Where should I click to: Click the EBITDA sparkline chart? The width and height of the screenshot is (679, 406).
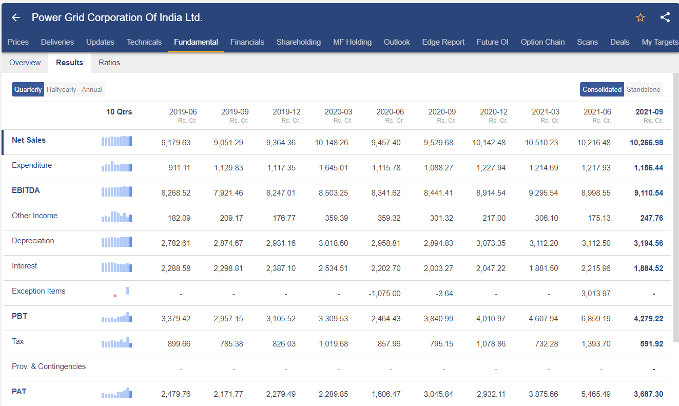click(117, 191)
